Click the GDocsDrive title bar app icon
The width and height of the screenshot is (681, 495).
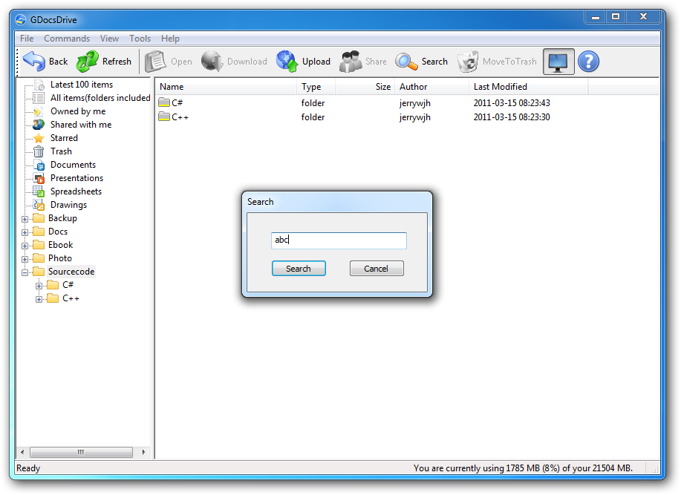click(20, 20)
